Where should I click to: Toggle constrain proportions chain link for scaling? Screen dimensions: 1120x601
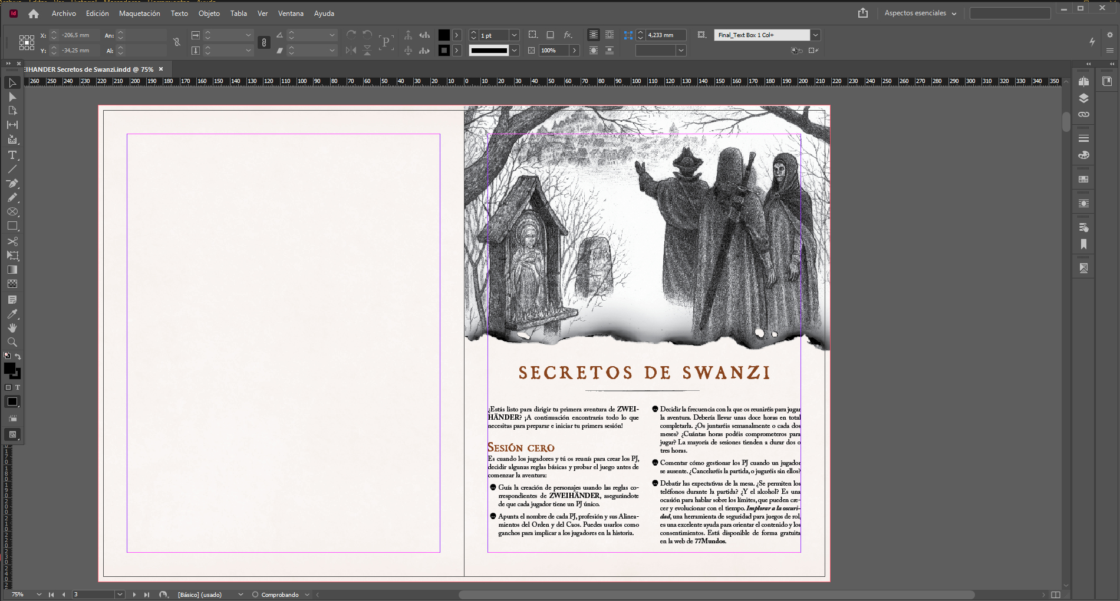coord(264,42)
